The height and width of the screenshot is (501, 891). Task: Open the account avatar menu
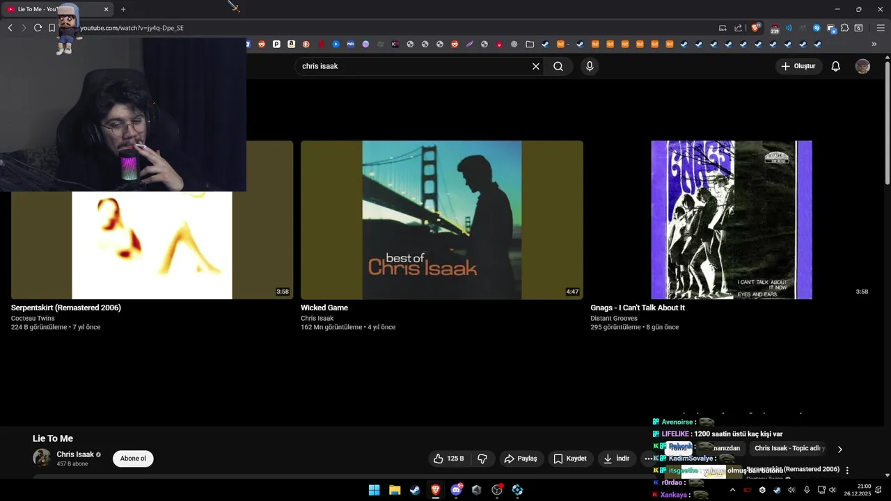(862, 66)
